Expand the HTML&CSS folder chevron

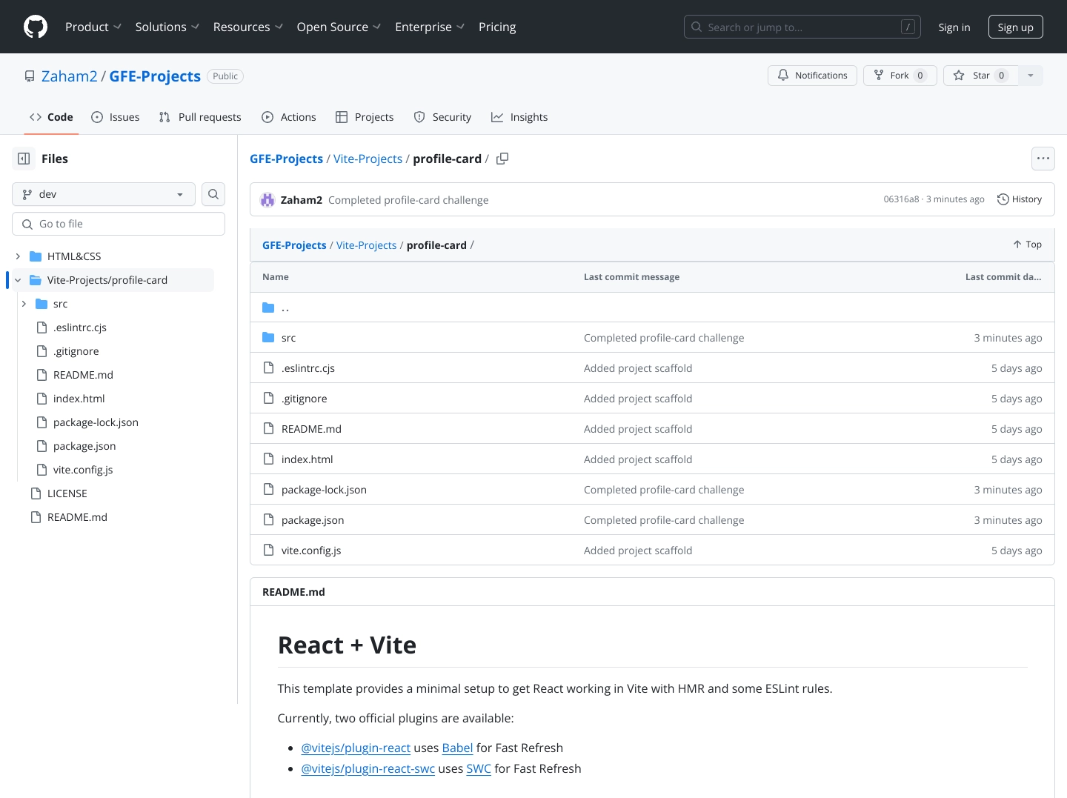coord(18,256)
